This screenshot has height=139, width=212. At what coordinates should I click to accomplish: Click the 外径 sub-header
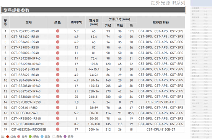click(x=108, y=25)
